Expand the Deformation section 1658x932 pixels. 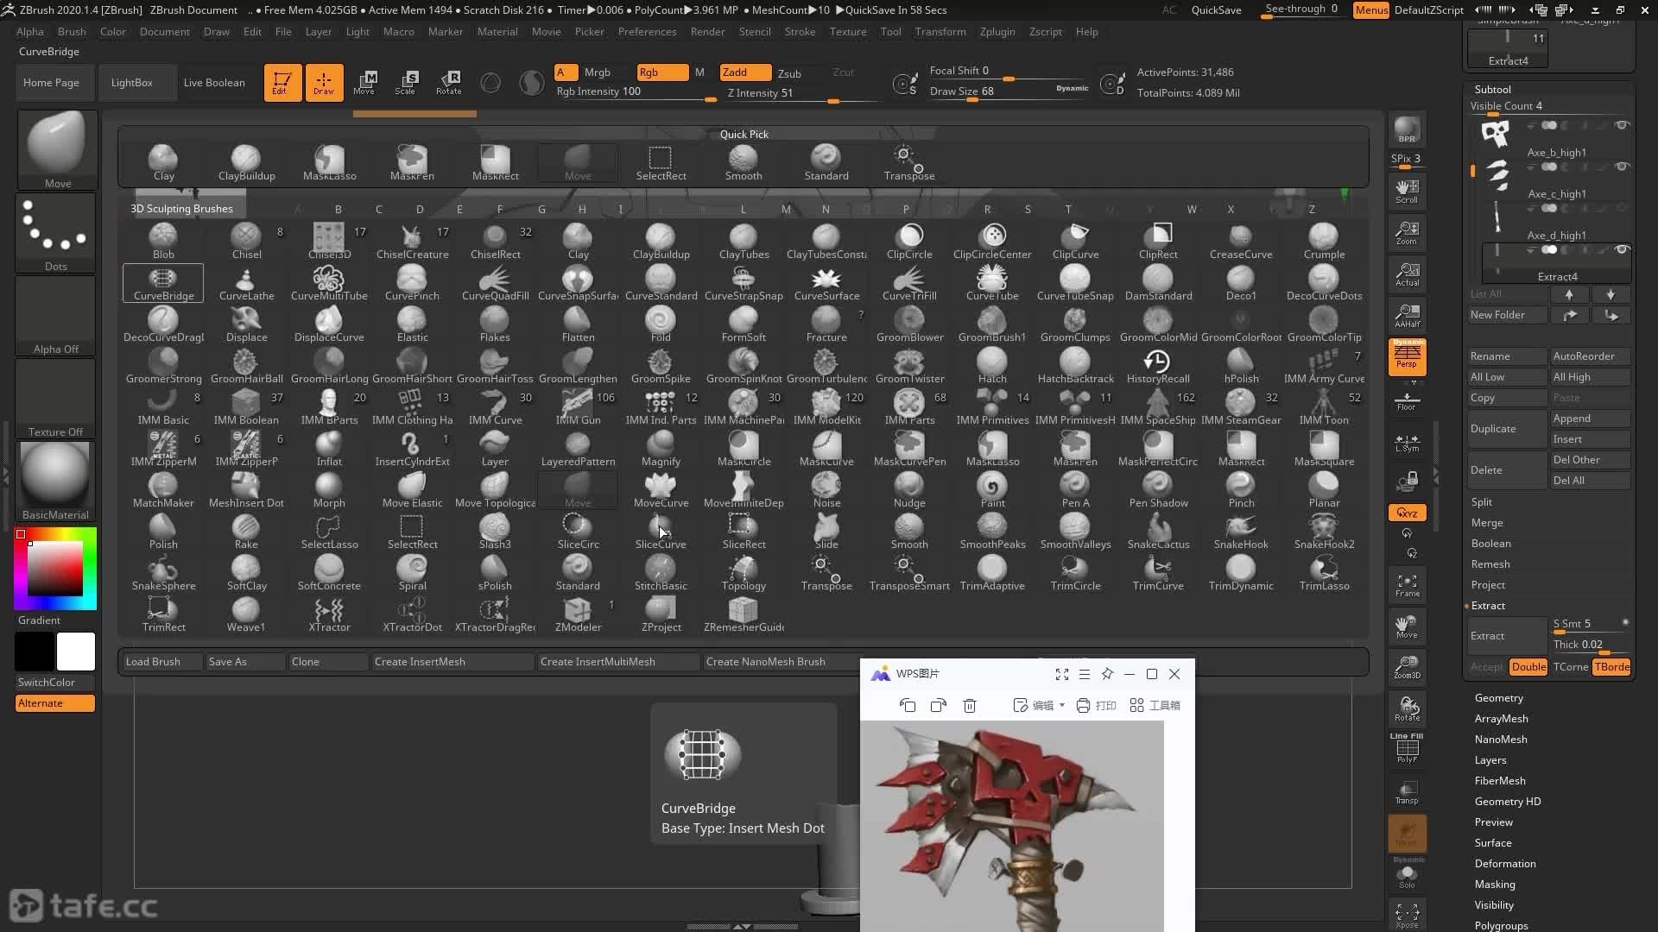coord(1504,863)
